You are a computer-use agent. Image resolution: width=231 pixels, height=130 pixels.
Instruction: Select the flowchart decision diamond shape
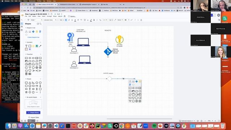30,58
